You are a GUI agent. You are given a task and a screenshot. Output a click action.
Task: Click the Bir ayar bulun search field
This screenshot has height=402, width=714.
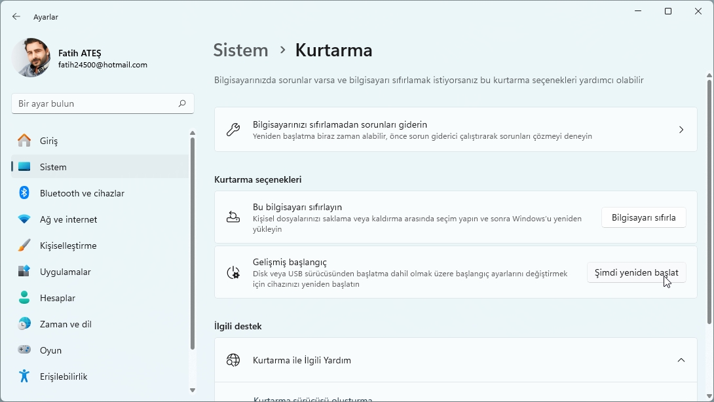tap(98, 103)
